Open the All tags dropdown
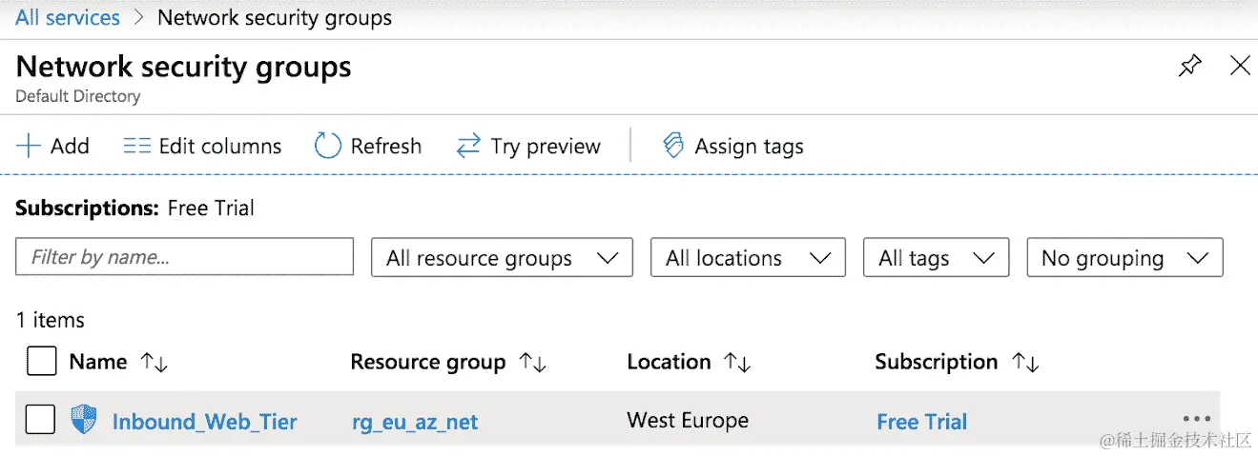This screenshot has height=456, width=1258. click(936, 258)
